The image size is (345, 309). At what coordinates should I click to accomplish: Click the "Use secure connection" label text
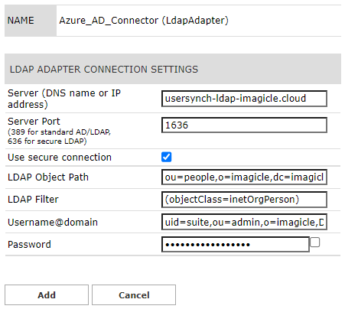[x=60, y=158]
